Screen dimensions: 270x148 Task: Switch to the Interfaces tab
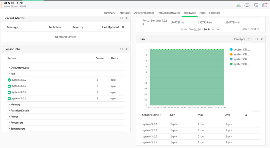[x=125, y=13]
